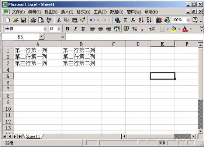Copy selection with the copy icon
Image resolution: width=204 pixels, height=147 pixels.
coord(67,20)
